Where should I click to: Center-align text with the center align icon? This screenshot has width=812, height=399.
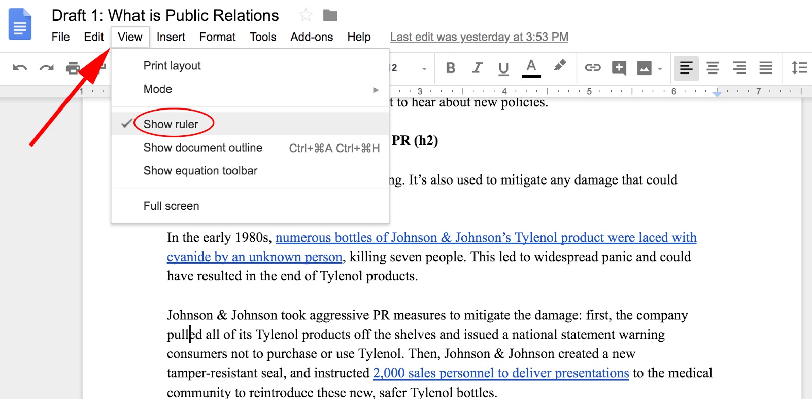[713, 68]
